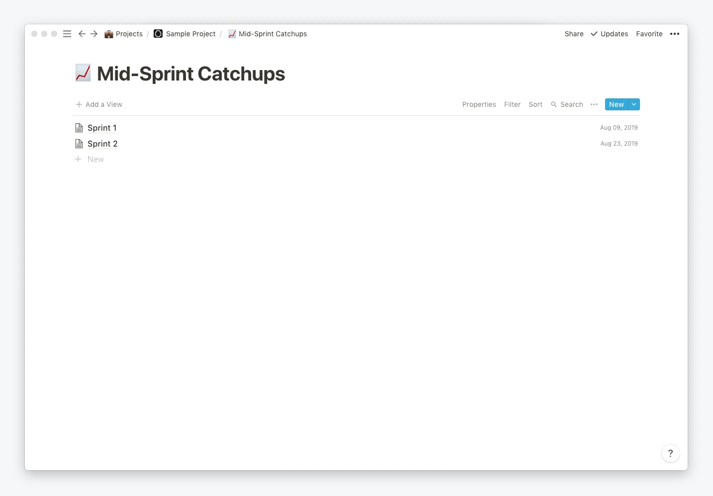Open the sidebar hamburger menu
713x496 pixels.
point(67,34)
